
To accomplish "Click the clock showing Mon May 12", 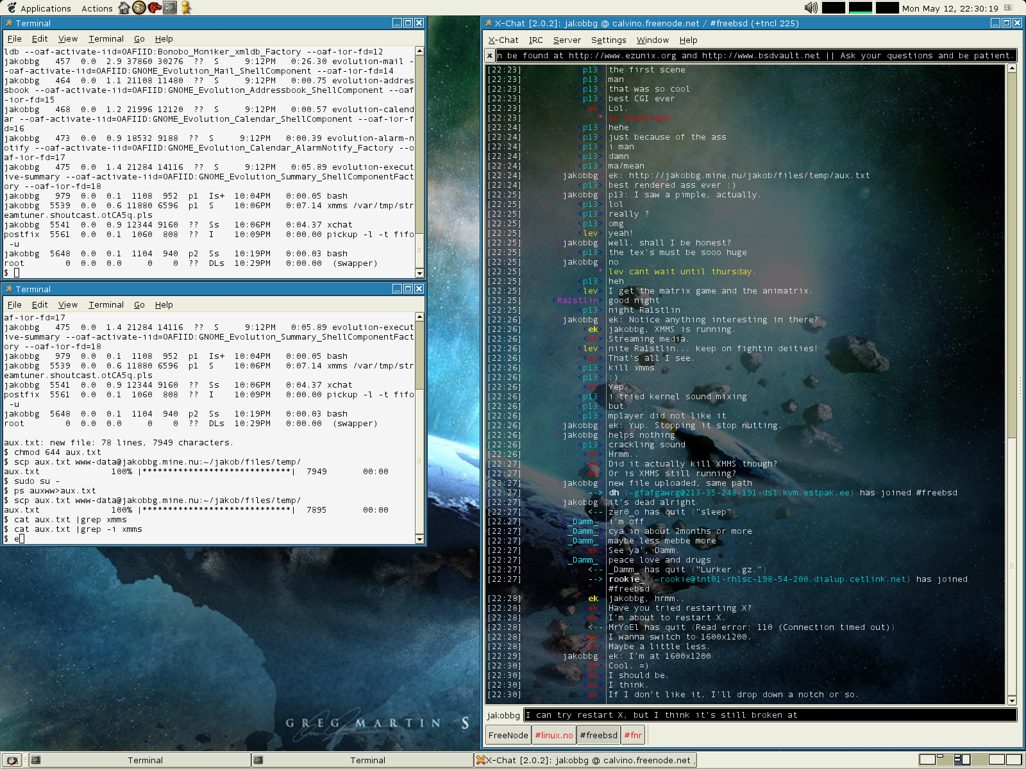I will pos(950,8).
